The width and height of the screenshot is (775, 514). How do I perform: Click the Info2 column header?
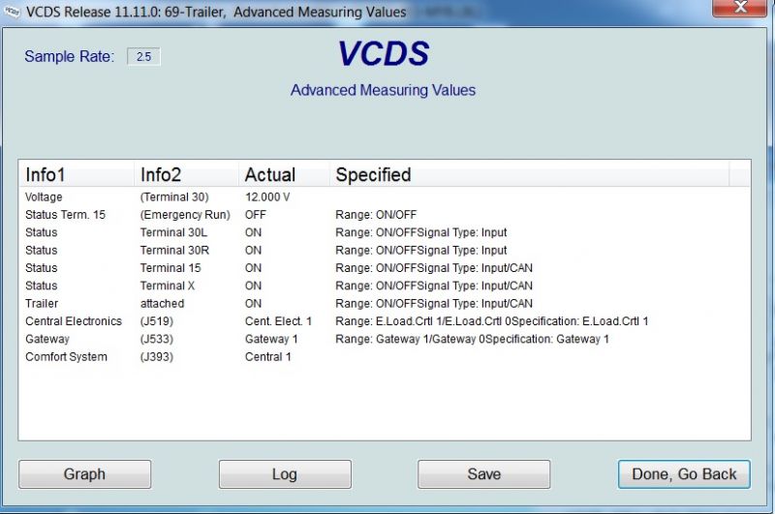point(186,175)
